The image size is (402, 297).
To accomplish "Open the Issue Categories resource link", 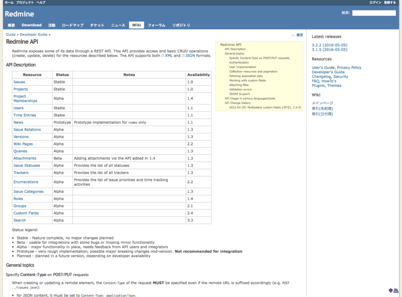I will tap(29, 191).
